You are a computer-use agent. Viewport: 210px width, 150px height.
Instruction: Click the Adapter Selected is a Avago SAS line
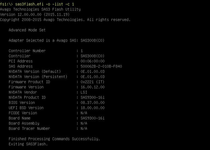(57, 40)
